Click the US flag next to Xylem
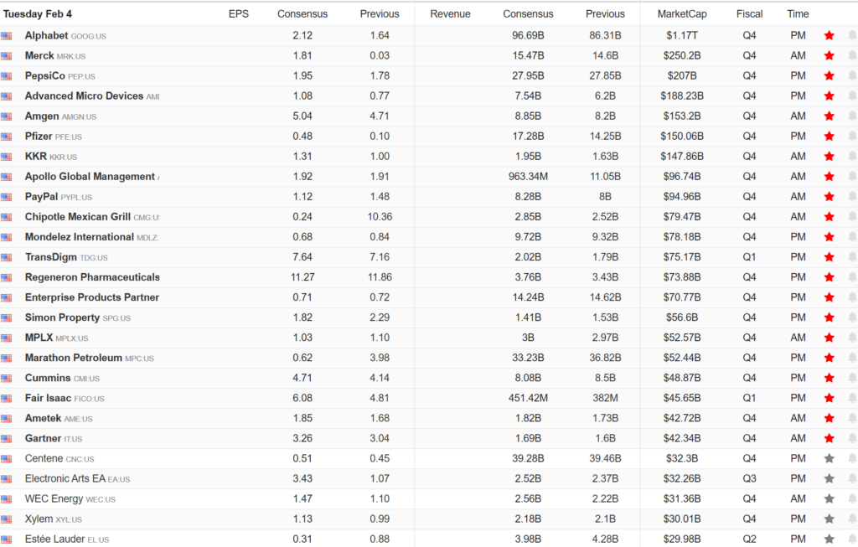 [x=7, y=519]
